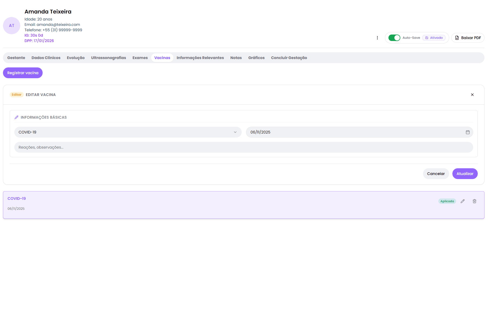Image resolution: width=488 pixels, height=312 pixels.
Task: Focus the Reações, observações text field
Action: [243, 147]
